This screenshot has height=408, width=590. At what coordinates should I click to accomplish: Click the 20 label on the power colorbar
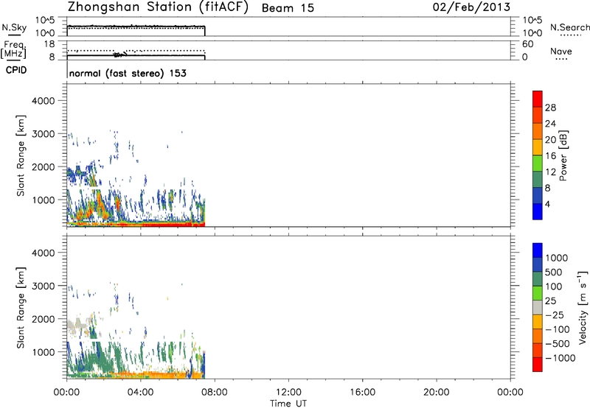pyautogui.click(x=550, y=140)
